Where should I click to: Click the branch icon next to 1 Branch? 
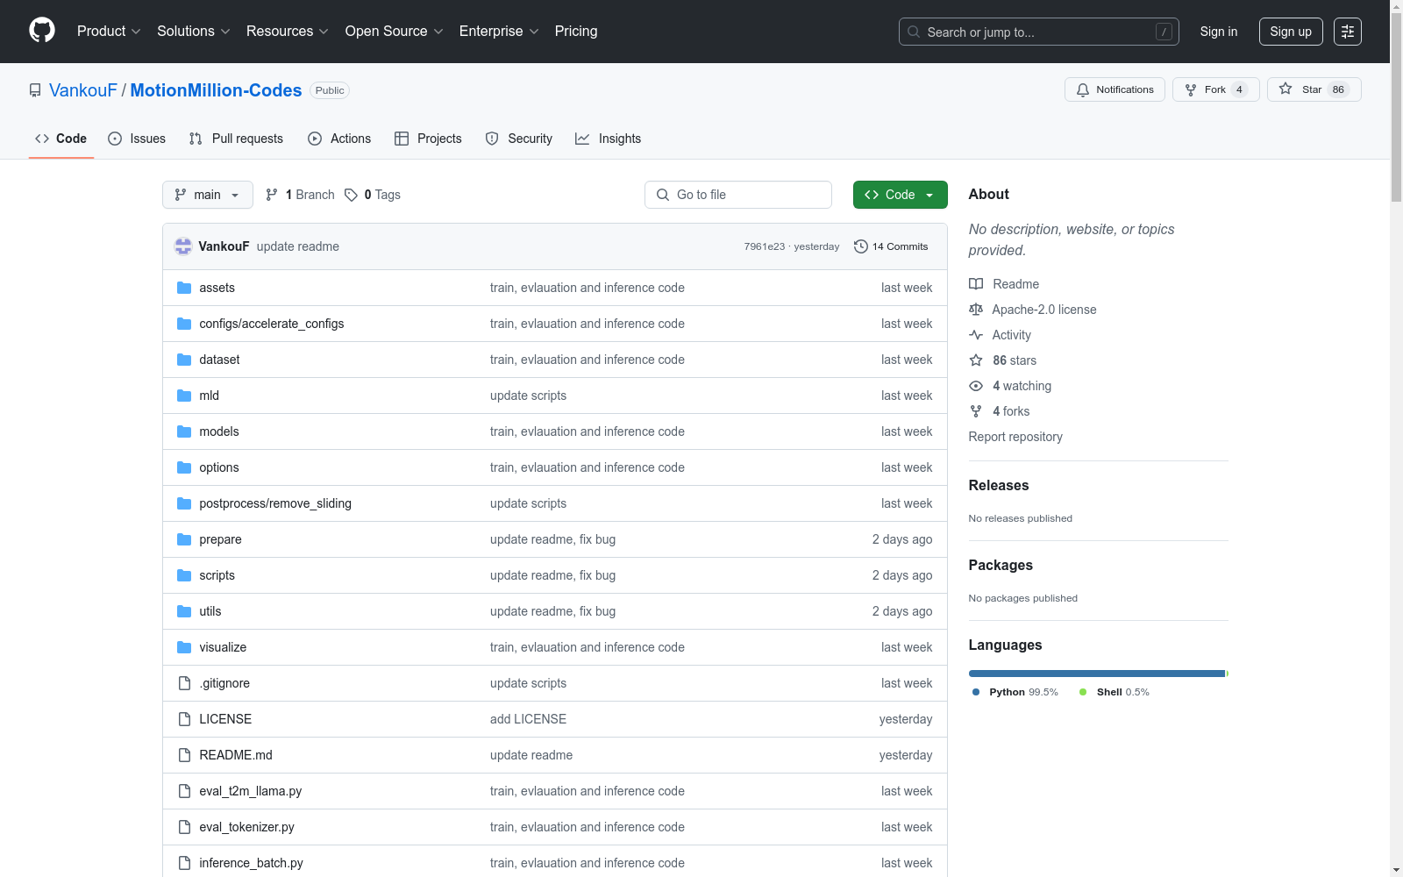tap(272, 195)
